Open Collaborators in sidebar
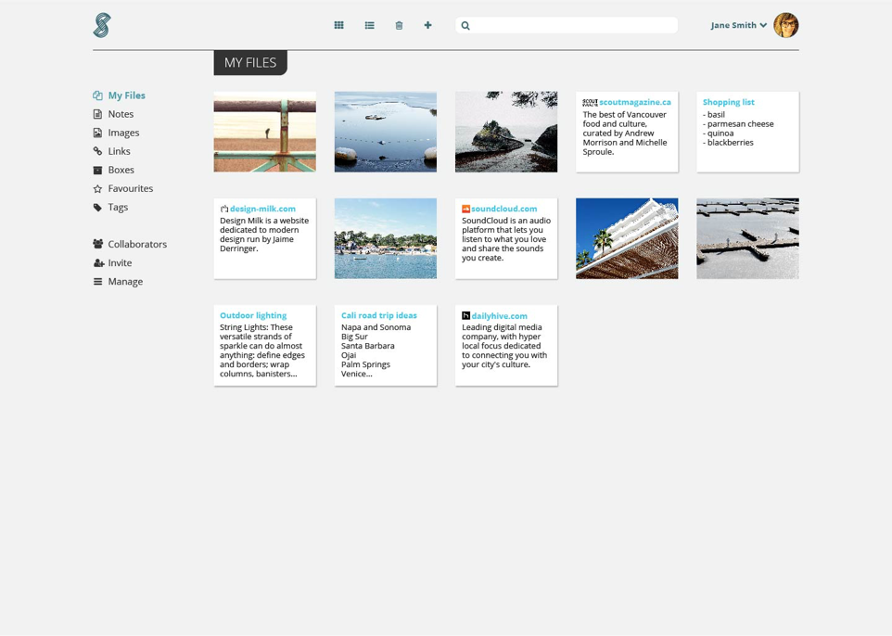The height and width of the screenshot is (636, 892). click(x=130, y=244)
